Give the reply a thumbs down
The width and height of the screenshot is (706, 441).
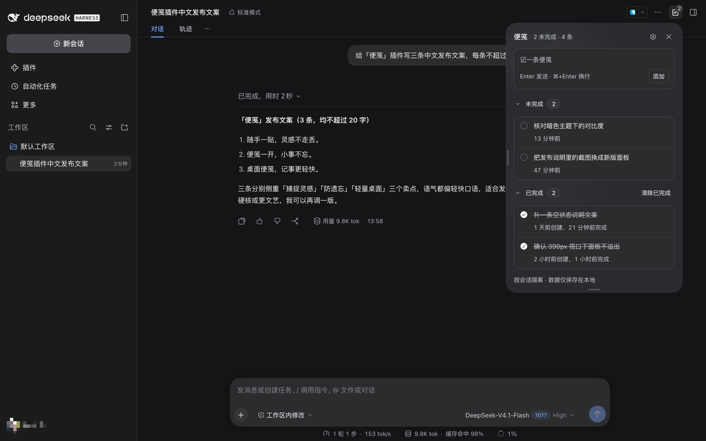(277, 221)
